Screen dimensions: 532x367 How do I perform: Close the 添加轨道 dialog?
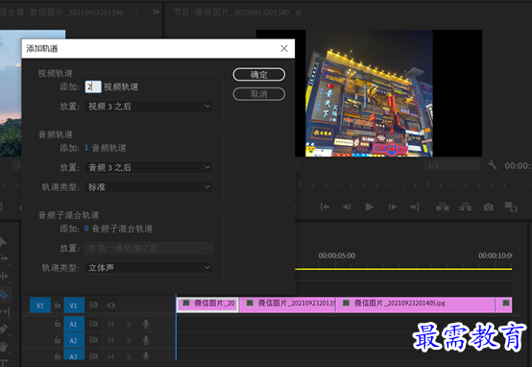284,49
